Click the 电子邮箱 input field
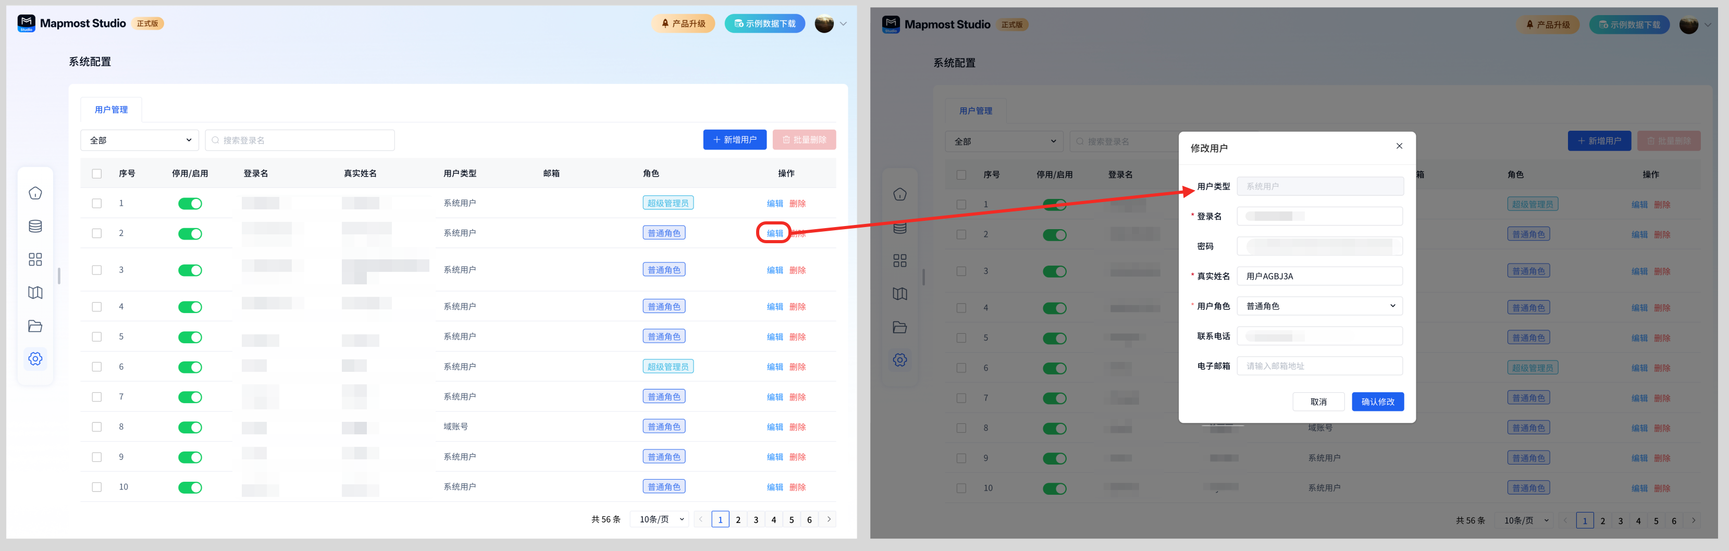Screen dimensions: 1729x551 (1319, 367)
